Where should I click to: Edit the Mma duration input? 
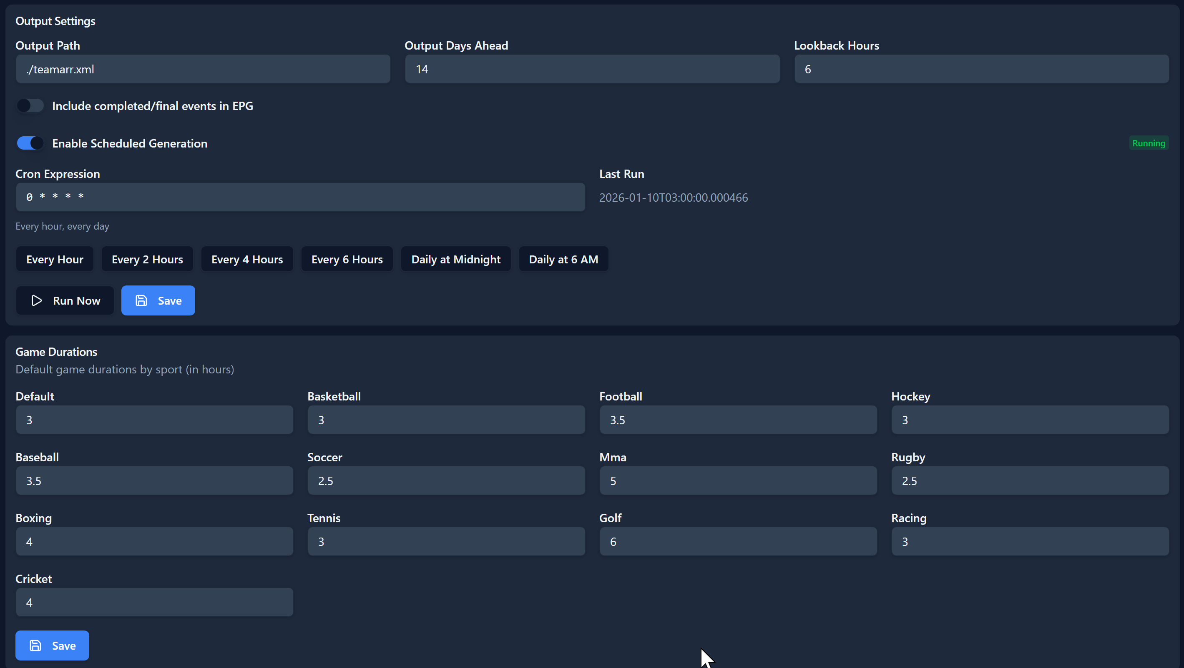point(738,480)
